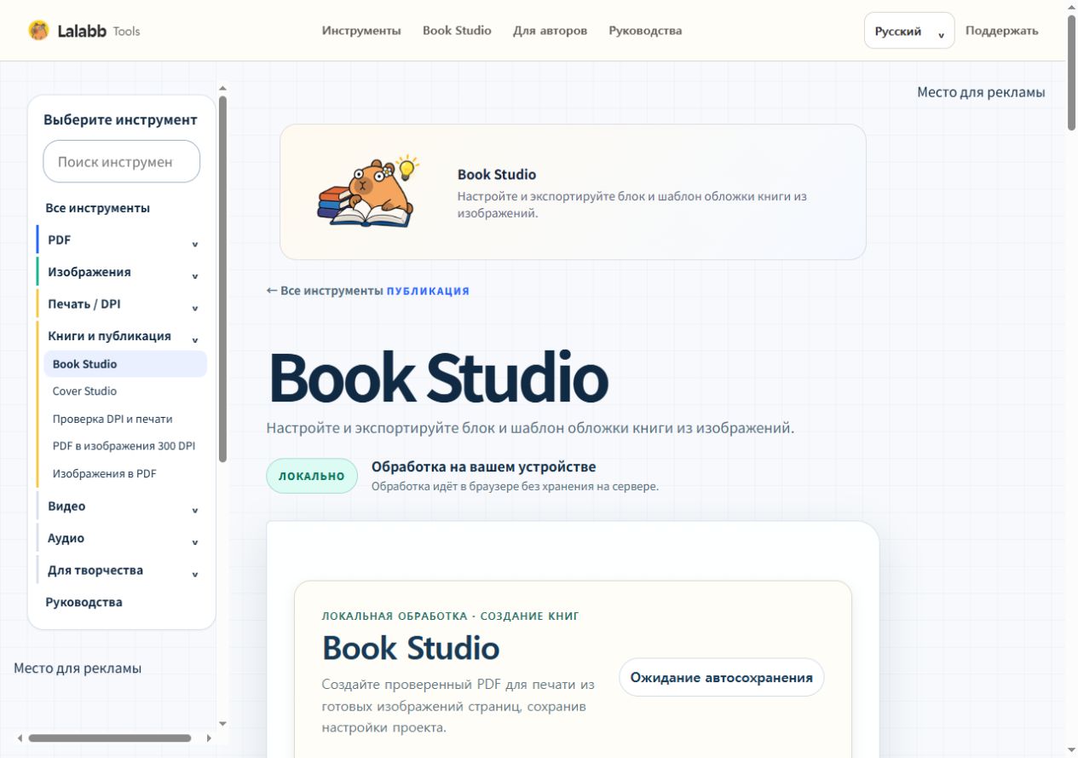
Task: Click the Выберите инструмент heading
Action: pos(120,120)
